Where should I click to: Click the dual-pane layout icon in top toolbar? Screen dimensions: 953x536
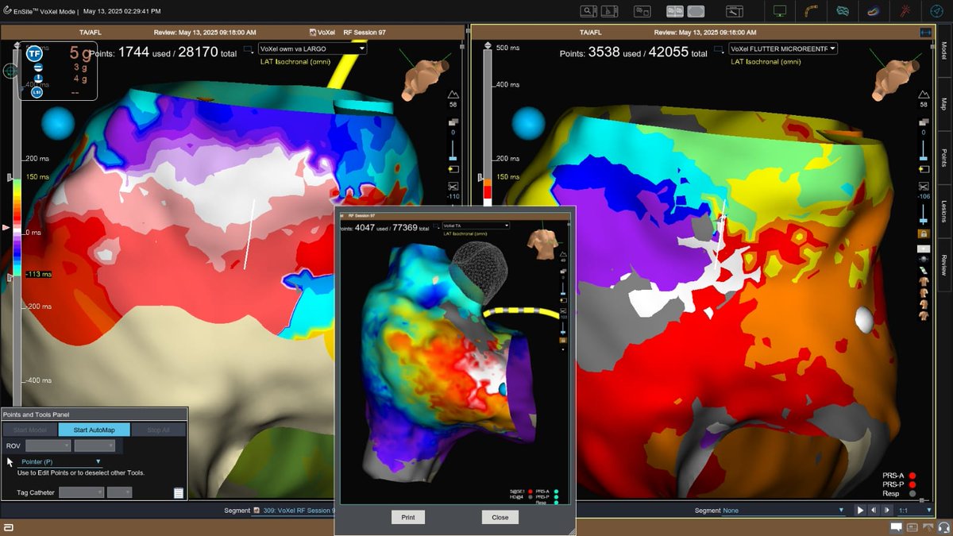click(x=675, y=11)
